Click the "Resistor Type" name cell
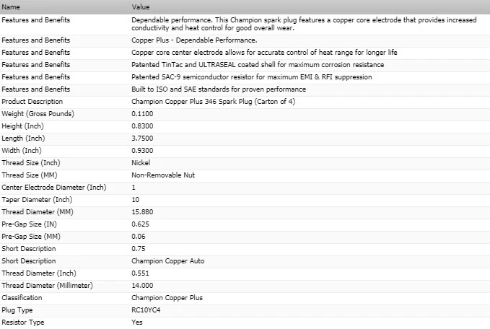The height and width of the screenshot is (329, 490). click(22, 322)
